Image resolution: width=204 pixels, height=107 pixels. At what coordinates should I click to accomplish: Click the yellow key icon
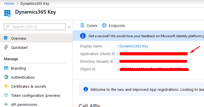point(6,86)
